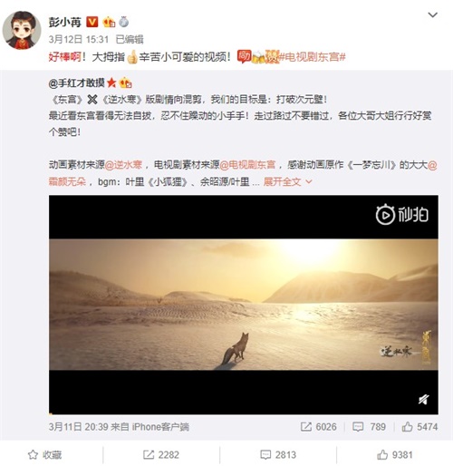Image resolution: width=453 pixels, height=466 pixels.
Task: Click the red star badge beside 手红才敢摸
Action: click(x=111, y=83)
